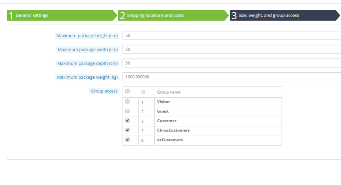Click the ID column header
341x185 pixels.
click(143, 92)
